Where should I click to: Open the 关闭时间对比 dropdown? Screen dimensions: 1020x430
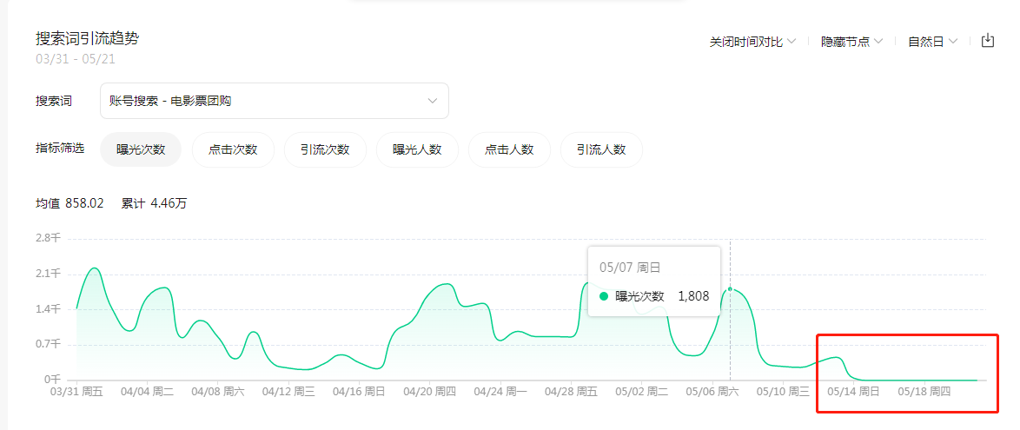(x=752, y=42)
